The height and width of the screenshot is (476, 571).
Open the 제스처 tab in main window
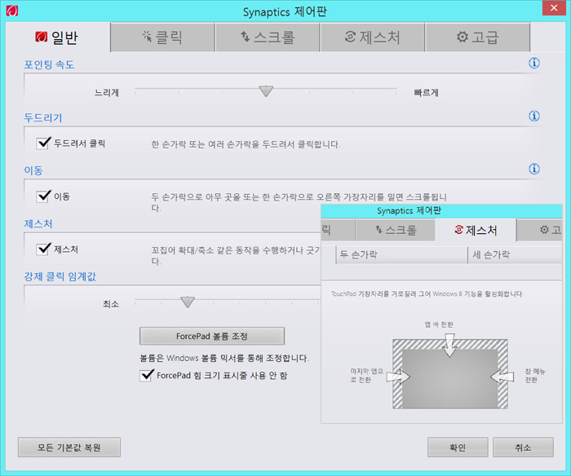click(x=372, y=37)
